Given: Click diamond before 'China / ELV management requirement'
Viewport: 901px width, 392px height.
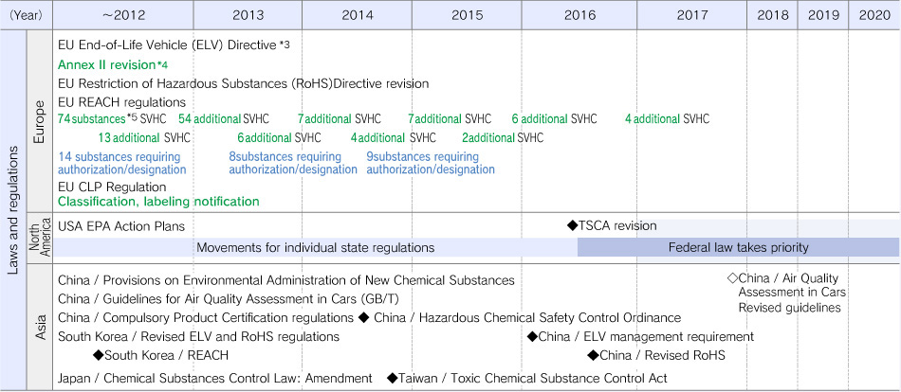Looking at the screenshot, I should (x=533, y=336).
